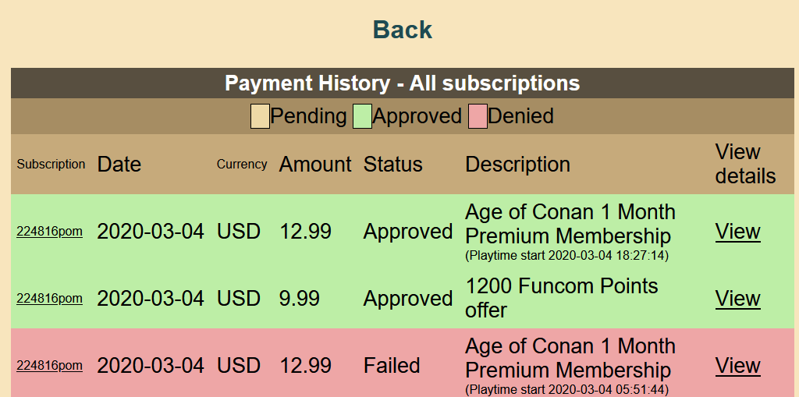799x397 pixels.
Task: Click the Date column header
Action: pos(119,165)
